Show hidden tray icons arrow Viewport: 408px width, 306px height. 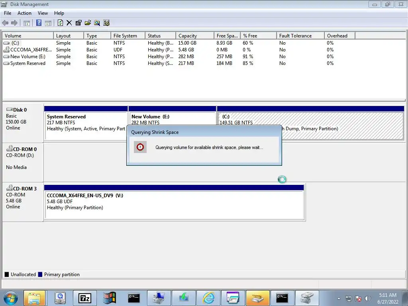pyautogui.click(x=339, y=299)
